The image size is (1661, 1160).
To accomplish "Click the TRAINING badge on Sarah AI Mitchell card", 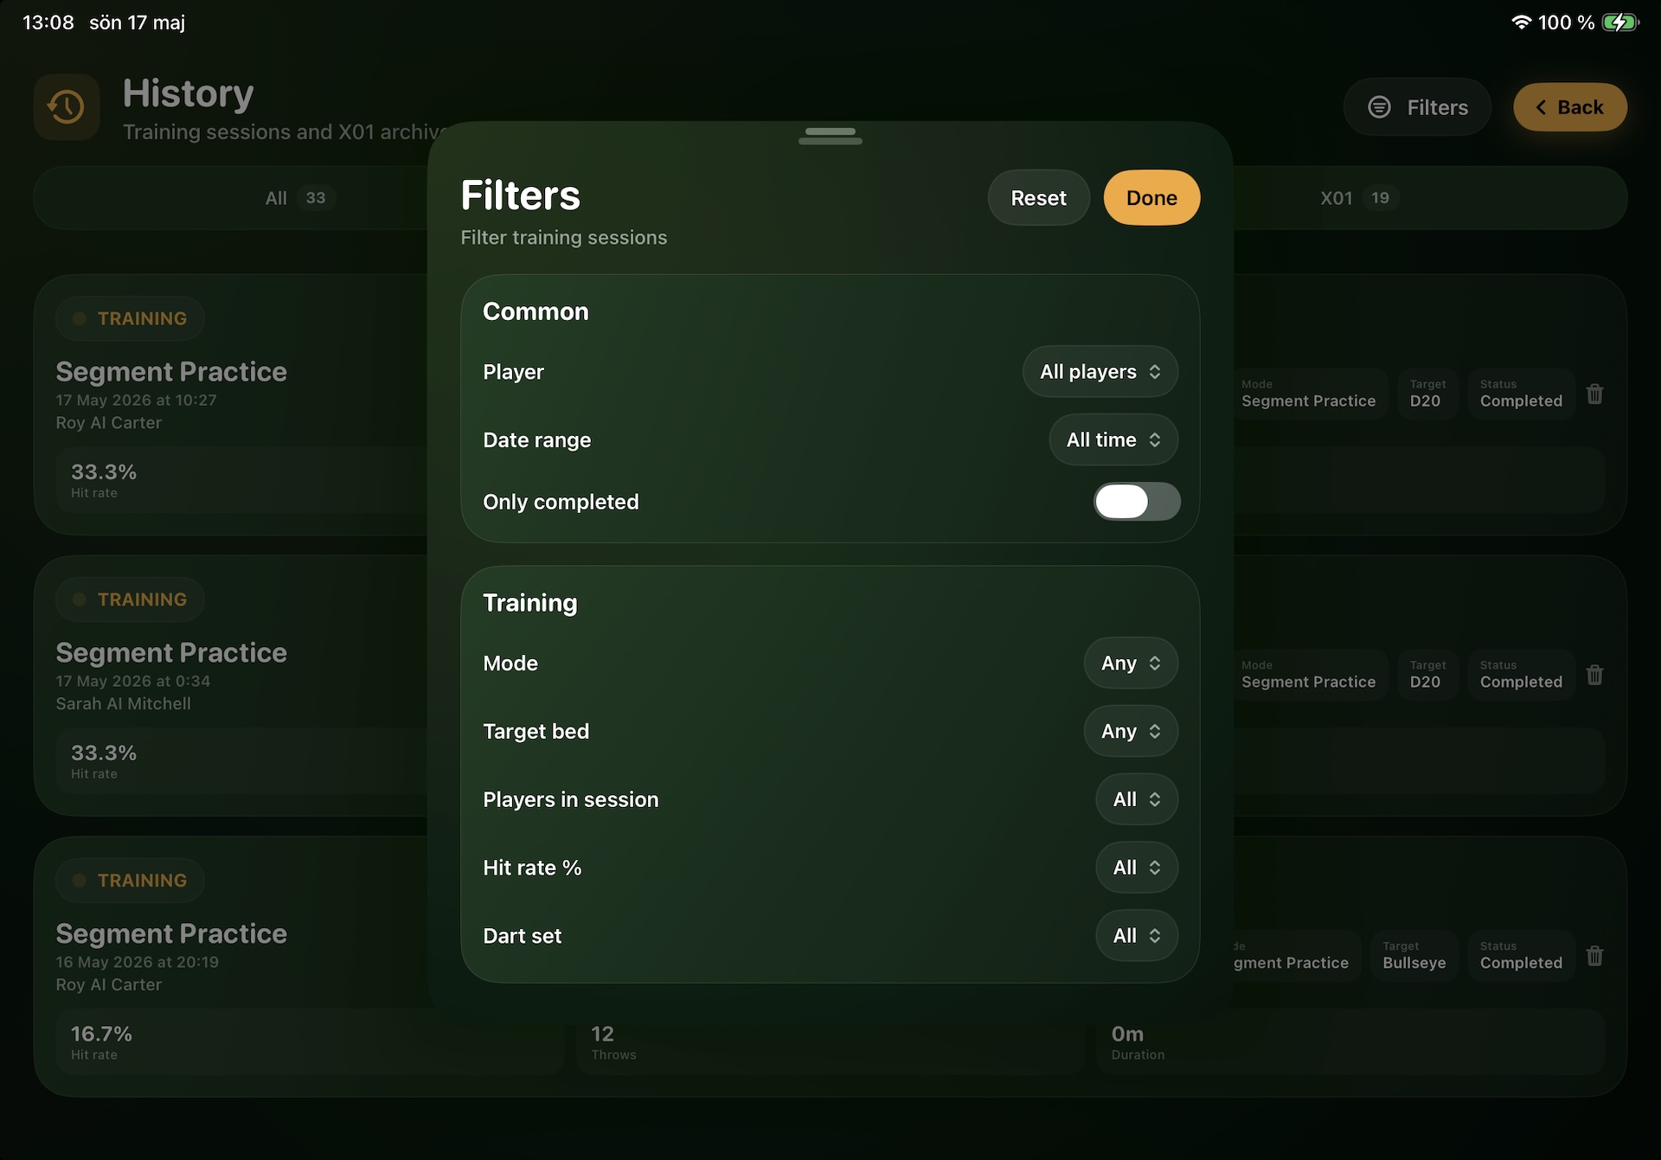I will tap(131, 599).
